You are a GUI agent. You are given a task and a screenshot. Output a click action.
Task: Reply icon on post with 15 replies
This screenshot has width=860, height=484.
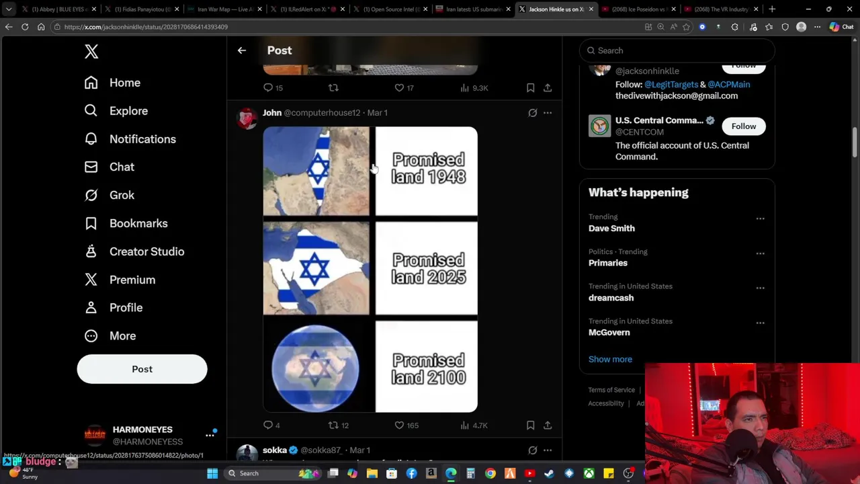pos(268,87)
